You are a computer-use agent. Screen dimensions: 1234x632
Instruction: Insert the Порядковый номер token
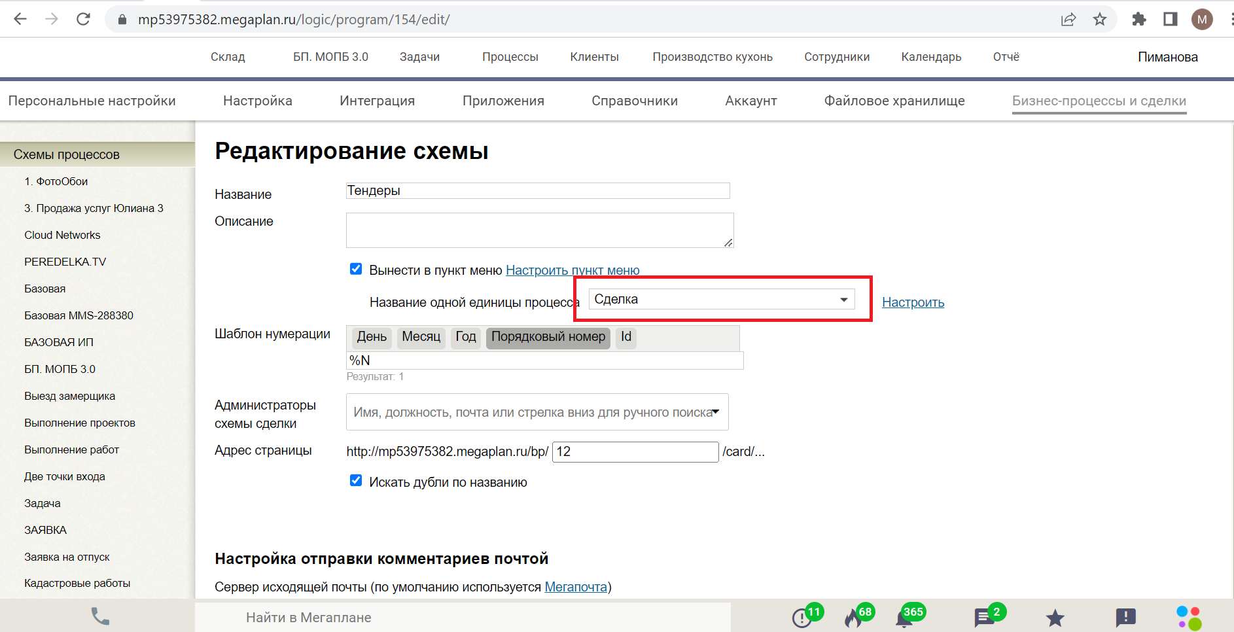coord(548,337)
